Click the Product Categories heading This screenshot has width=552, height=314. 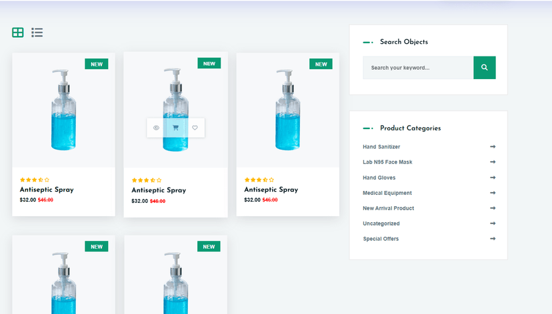pyautogui.click(x=410, y=128)
